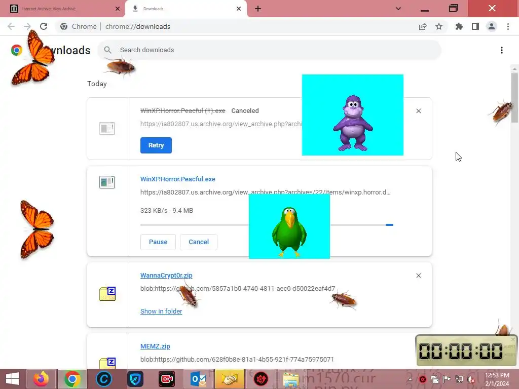Open the red screen recorder taskbar icon
The width and height of the screenshot is (519, 389).
coord(166,379)
